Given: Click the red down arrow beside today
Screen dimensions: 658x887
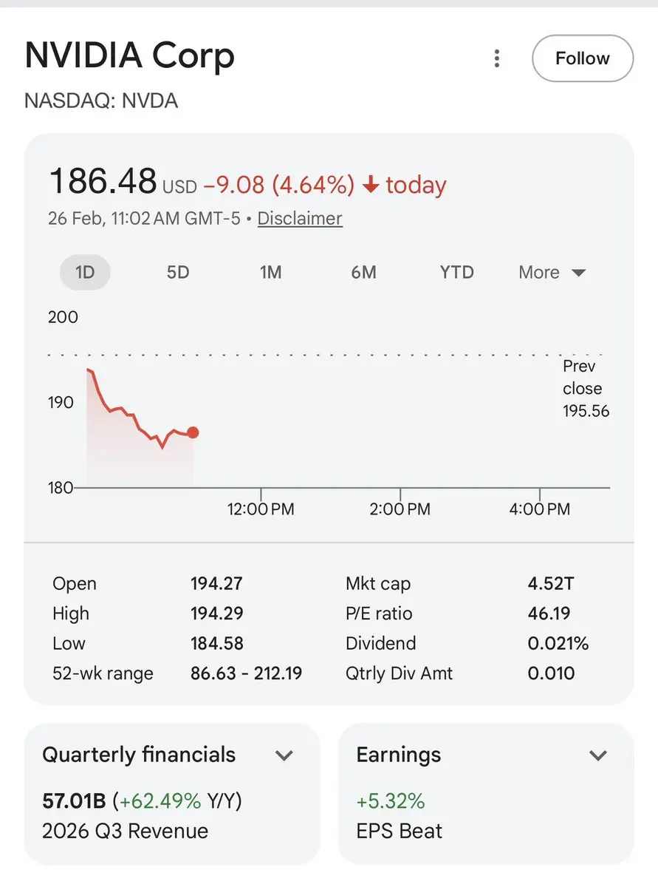Looking at the screenshot, I should tap(371, 185).
